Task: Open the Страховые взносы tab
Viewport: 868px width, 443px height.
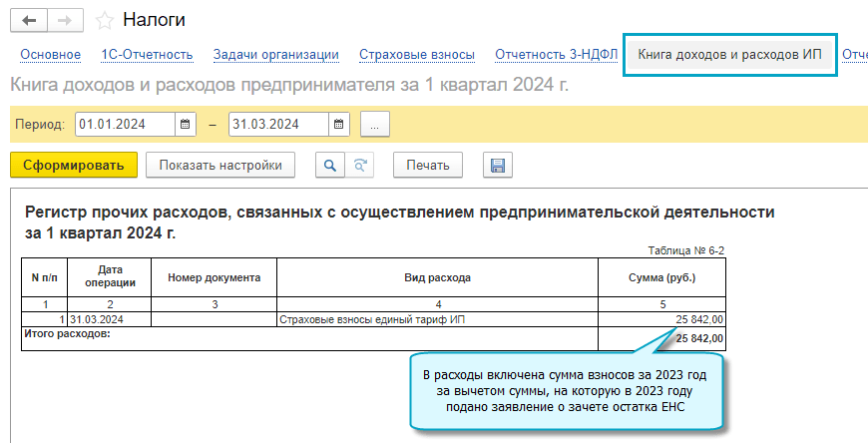Action: pyautogui.click(x=416, y=55)
